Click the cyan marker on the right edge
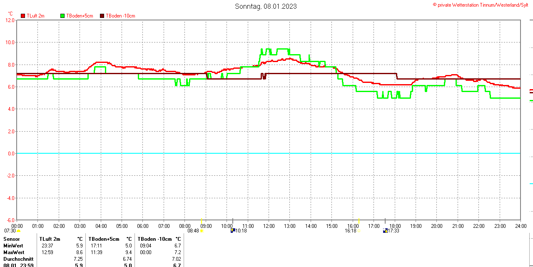Viewport: 533px width, 267px height. pos(531,183)
